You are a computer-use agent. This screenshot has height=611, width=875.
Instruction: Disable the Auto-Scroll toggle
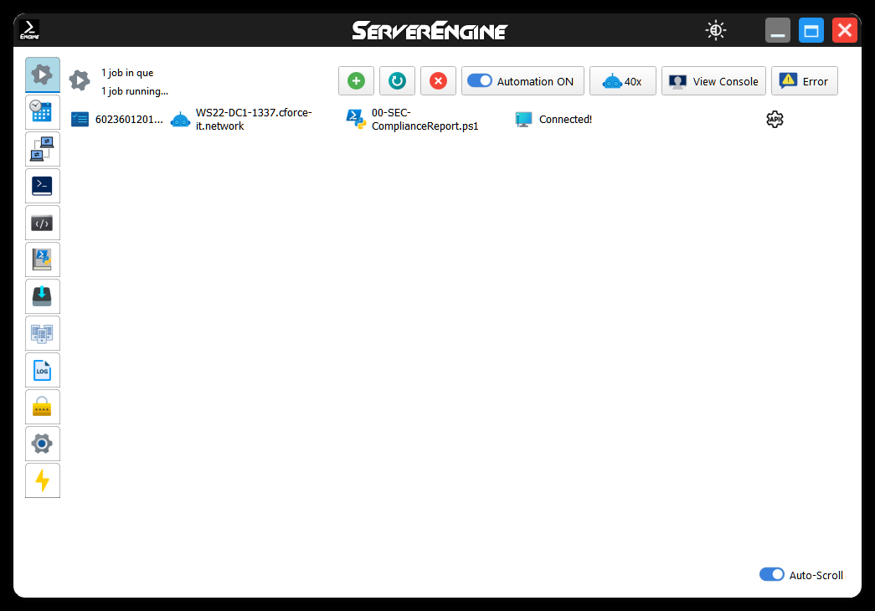pyautogui.click(x=771, y=574)
